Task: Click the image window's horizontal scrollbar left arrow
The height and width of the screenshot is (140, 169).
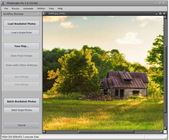Action: [x=45, y=132]
